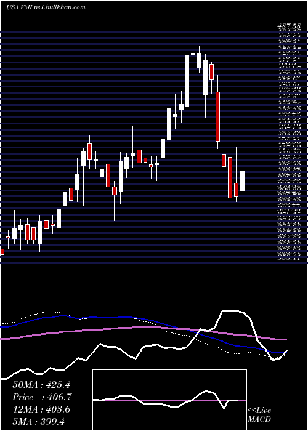Click the tallest white candlestick at the peak
The height and width of the screenshot is (431, 308).
pyautogui.click(x=187, y=81)
